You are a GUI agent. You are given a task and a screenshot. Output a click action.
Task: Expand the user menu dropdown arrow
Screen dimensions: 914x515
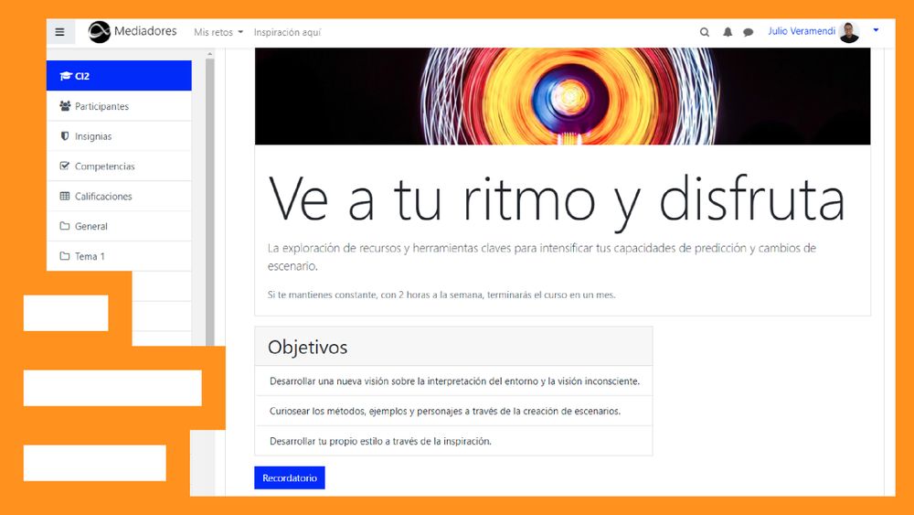coord(876,31)
